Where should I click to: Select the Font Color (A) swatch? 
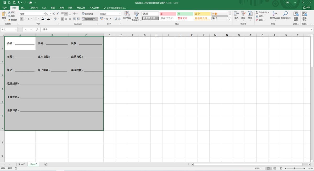pos(49,19)
